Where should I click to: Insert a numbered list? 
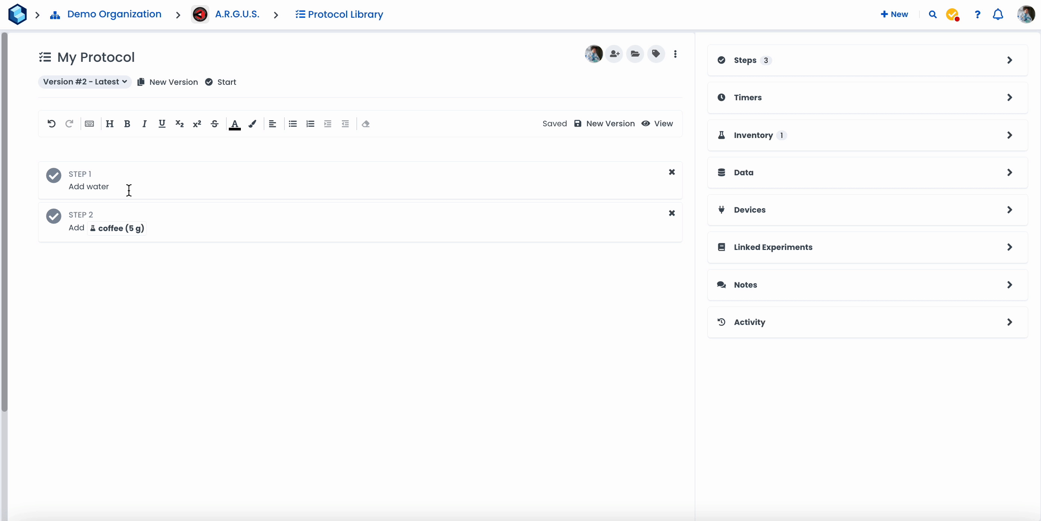pyautogui.click(x=310, y=124)
